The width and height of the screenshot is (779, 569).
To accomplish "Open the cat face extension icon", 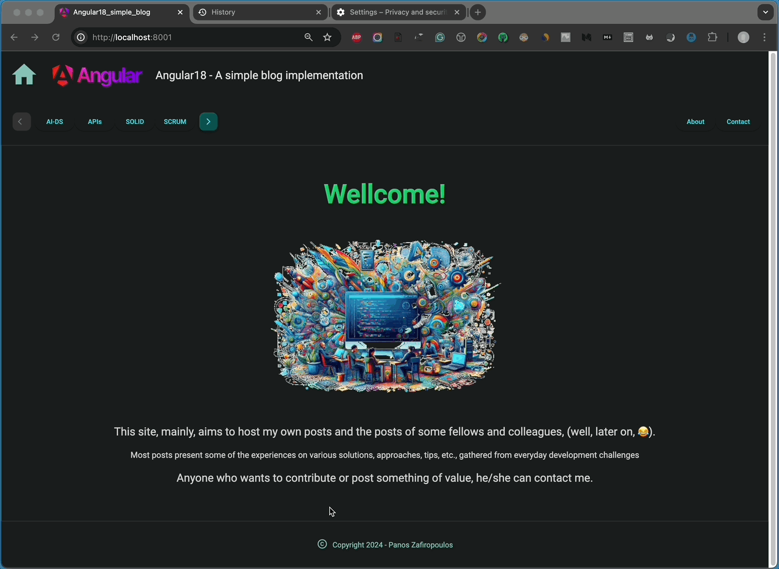I will point(649,37).
